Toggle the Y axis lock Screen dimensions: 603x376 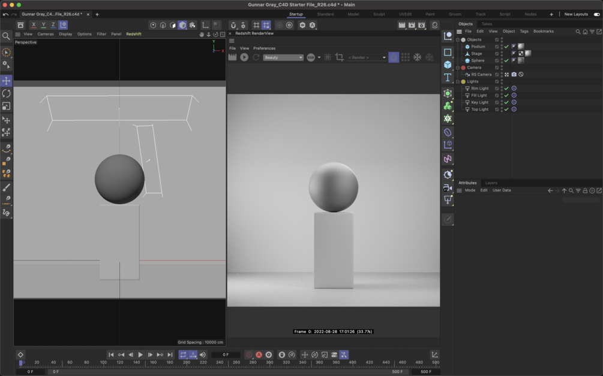[x=43, y=25]
